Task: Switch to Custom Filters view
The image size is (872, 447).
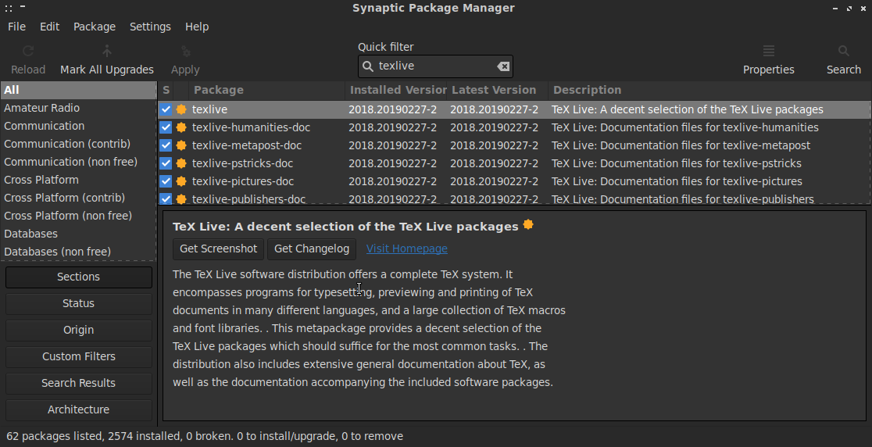Action: pyautogui.click(x=78, y=356)
